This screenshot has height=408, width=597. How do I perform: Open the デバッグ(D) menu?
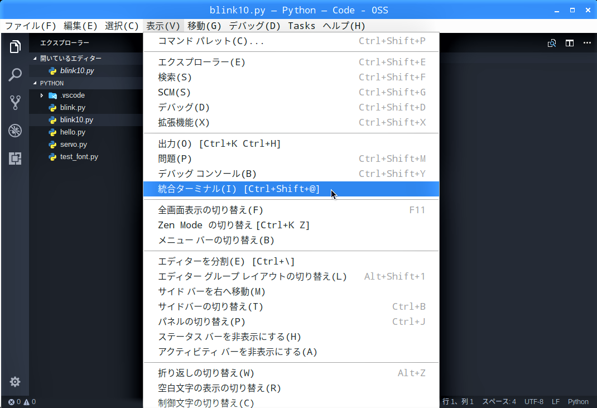point(255,26)
